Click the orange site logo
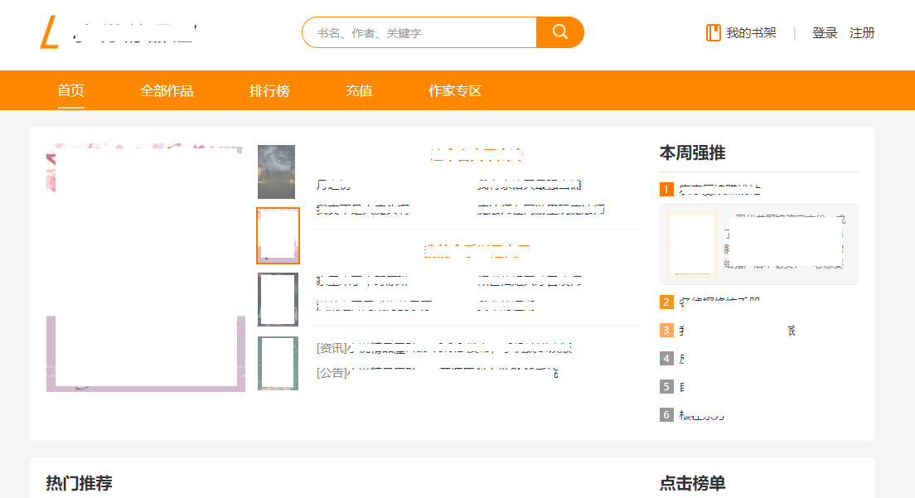 (x=51, y=32)
